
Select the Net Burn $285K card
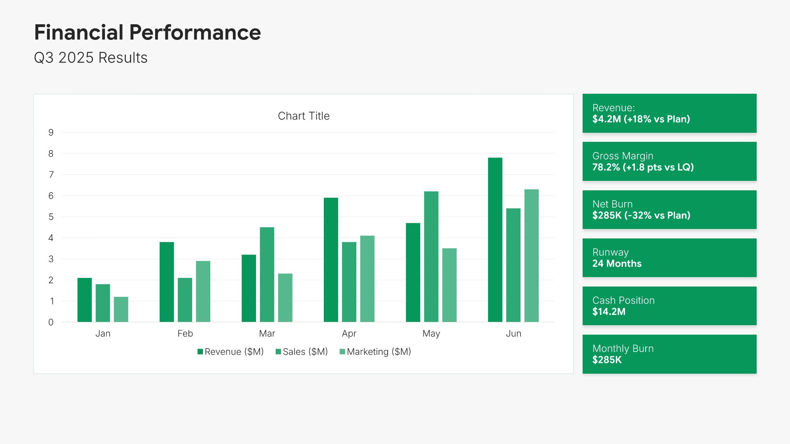point(669,210)
